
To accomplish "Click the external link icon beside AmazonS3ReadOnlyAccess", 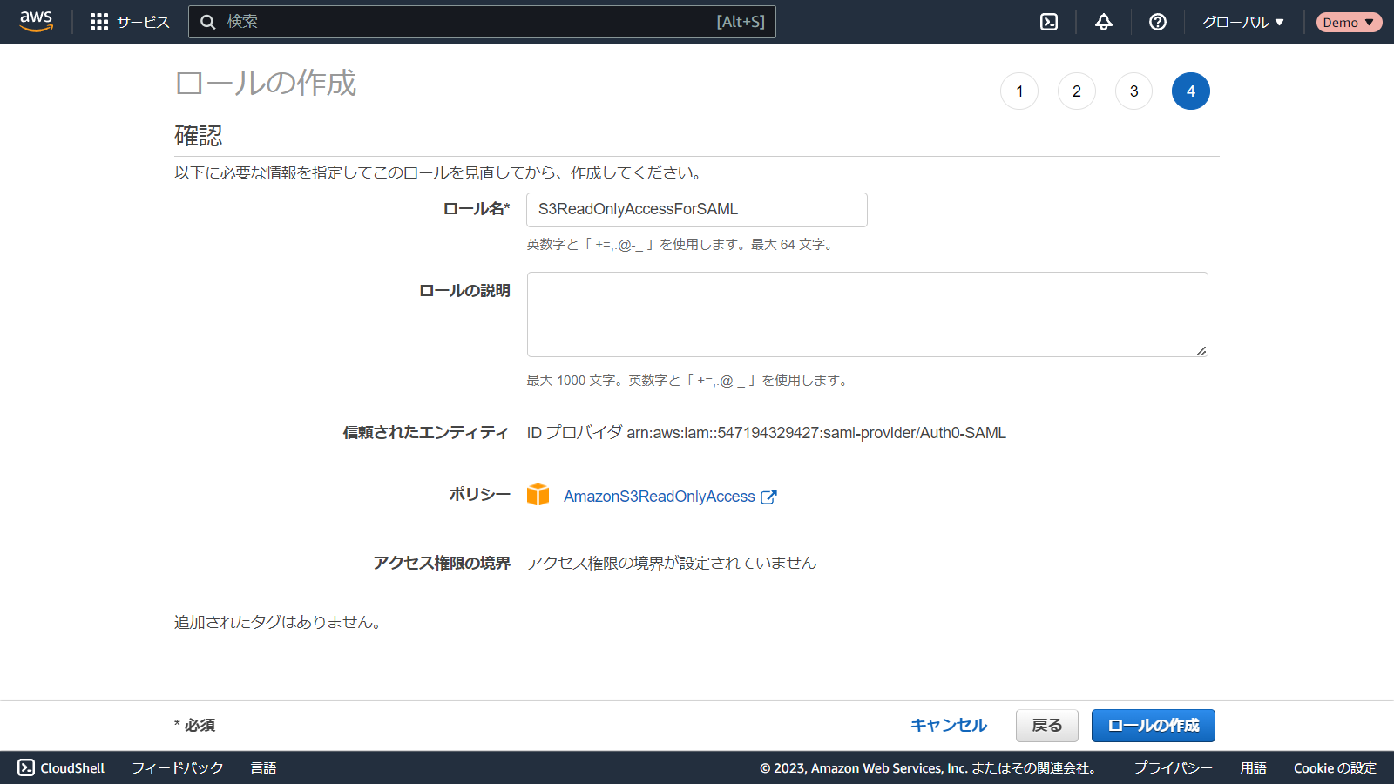I will [768, 497].
